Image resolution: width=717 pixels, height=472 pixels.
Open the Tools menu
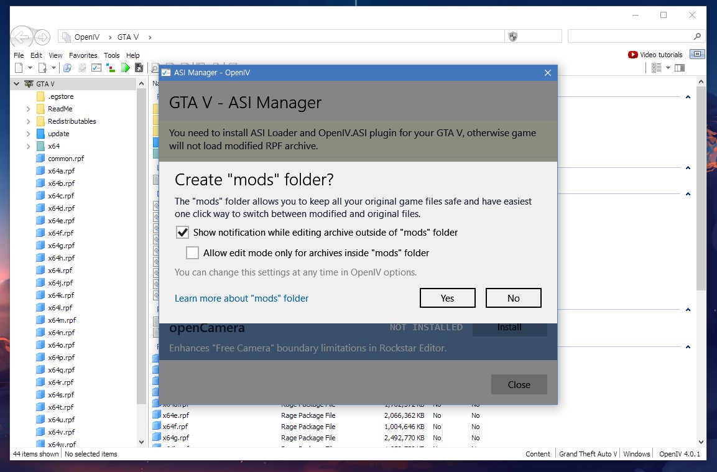click(x=111, y=55)
